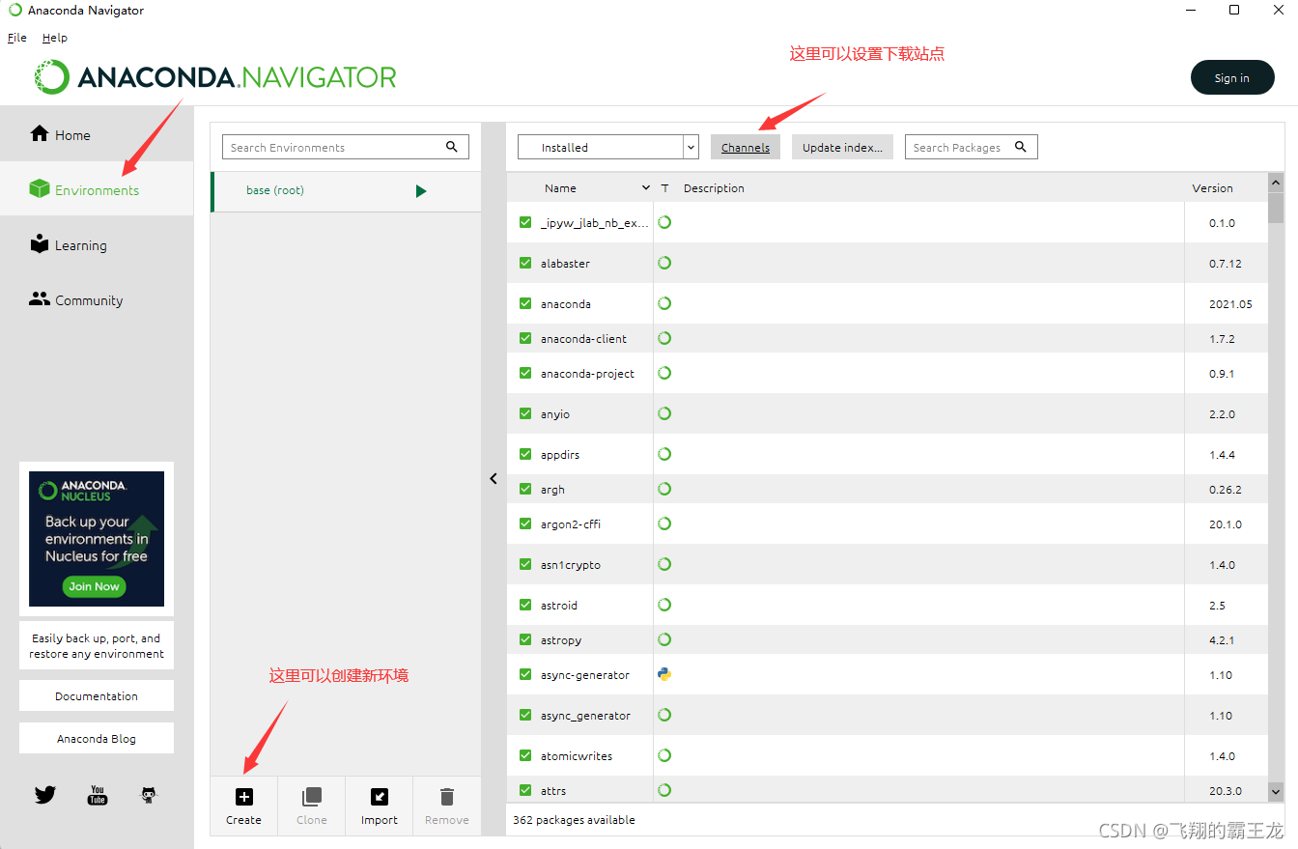Open Anaconda's Twitter page icon
The height and width of the screenshot is (849, 1298).
tap(45, 795)
